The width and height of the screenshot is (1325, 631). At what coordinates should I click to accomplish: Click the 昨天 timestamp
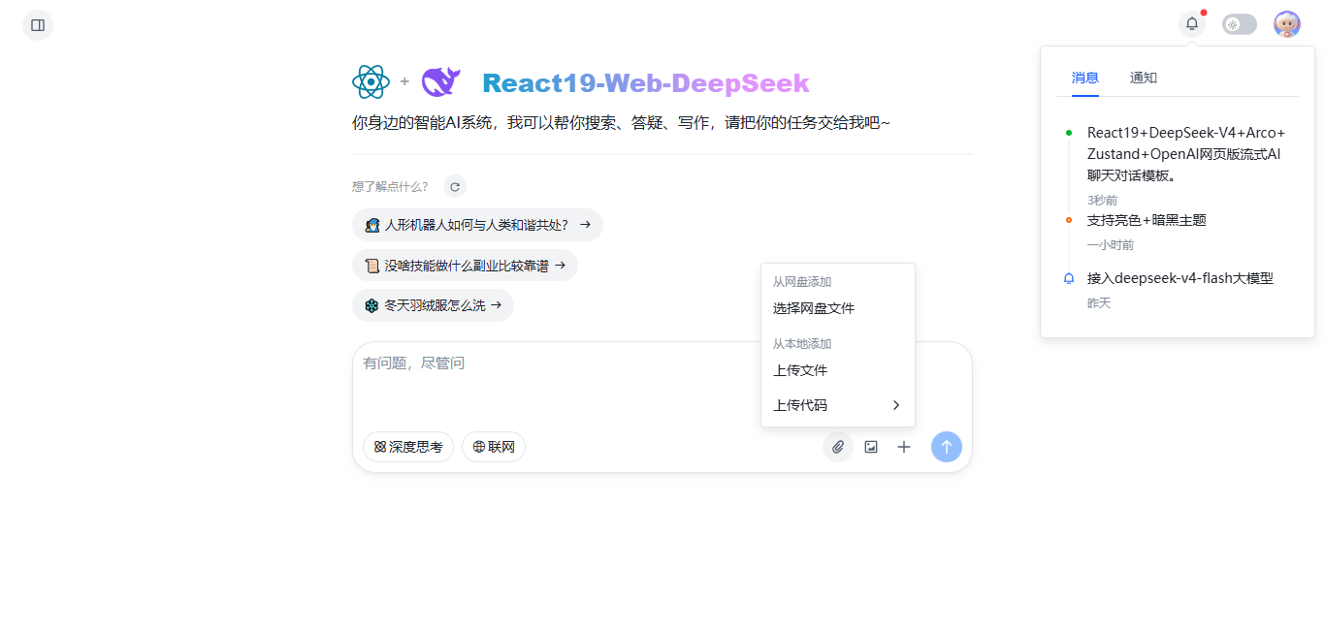pos(1099,303)
